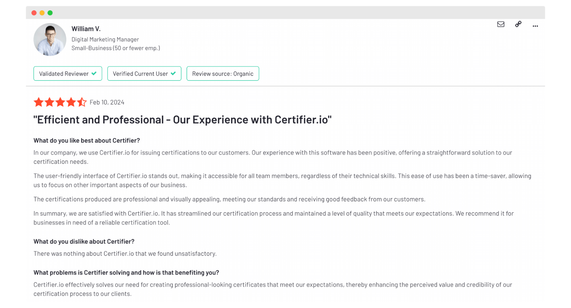
Task: Click the first rating star
Action: (39, 102)
